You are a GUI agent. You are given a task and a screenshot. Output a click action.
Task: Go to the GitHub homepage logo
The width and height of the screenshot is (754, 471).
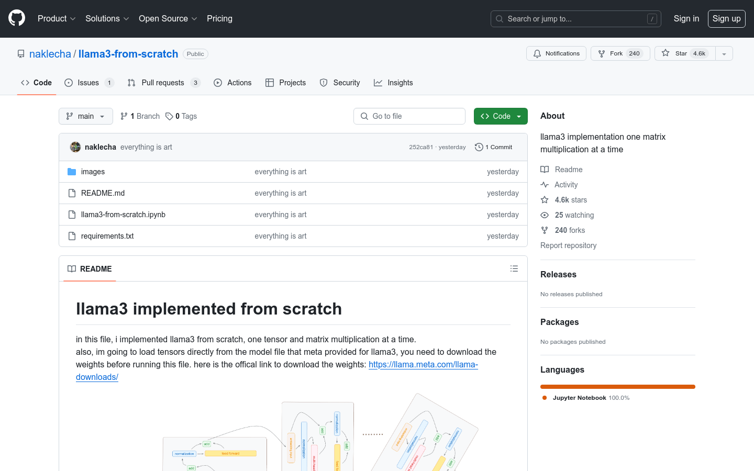tap(17, 18)
